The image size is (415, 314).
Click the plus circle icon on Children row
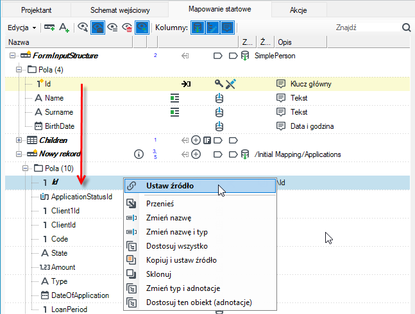(196, 140)
